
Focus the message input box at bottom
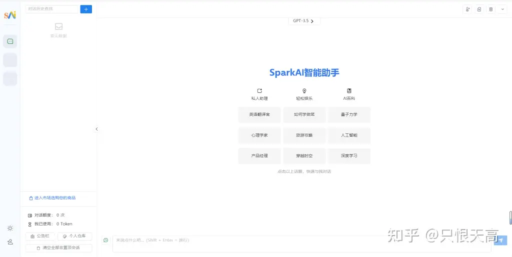301,244
